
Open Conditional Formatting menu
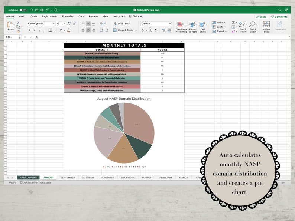pos(181,27)
